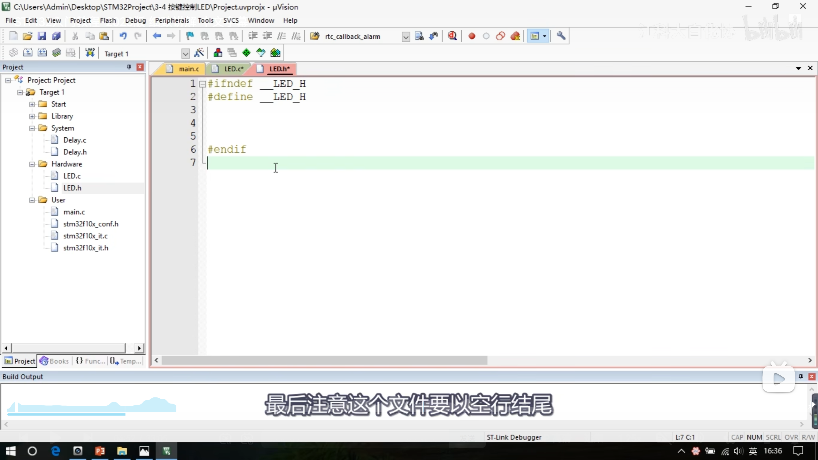Open the Target 1 dropdown
This screenshot has height=460, width=818.
[x=185, y=54]
